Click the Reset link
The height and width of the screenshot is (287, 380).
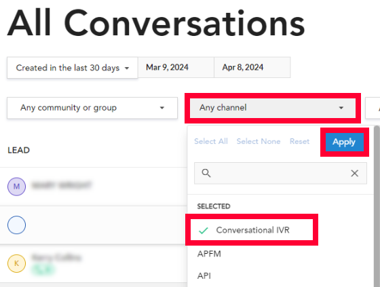coord(299,141)
